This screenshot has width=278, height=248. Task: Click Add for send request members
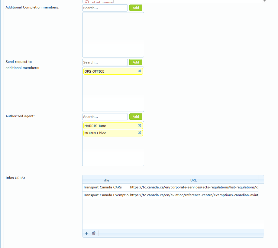136,62
